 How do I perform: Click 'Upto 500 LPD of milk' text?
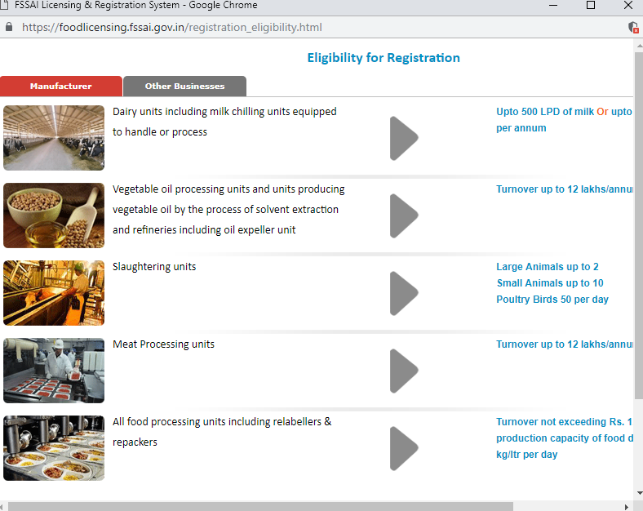click(x=545, y=112)
